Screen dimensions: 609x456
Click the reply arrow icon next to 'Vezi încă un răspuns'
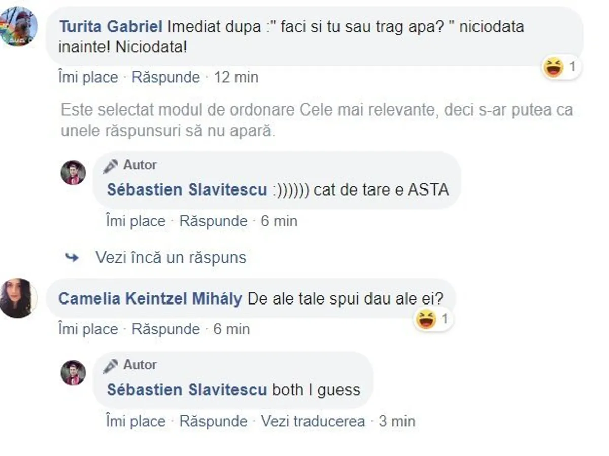tap(72, 257)
